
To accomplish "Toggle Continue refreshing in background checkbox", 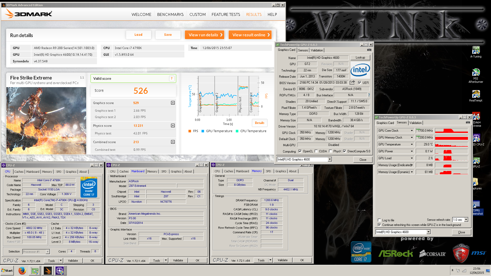I will (x=379, y=225).
